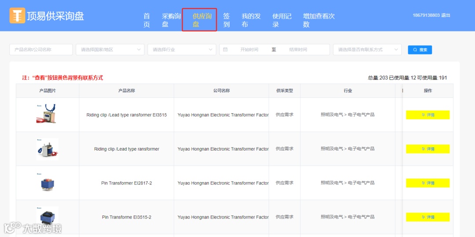Expand the 请选择行业 dropdown
Screen dimensions: 475x237
(182, 50)
